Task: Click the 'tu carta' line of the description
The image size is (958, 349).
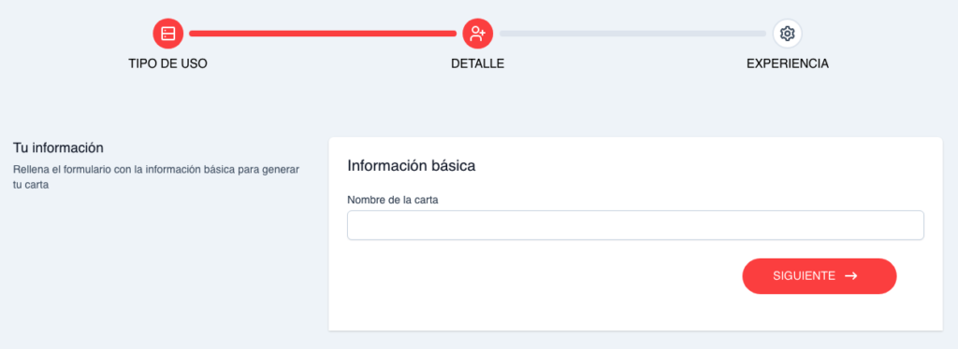Action: pos(31,185)
